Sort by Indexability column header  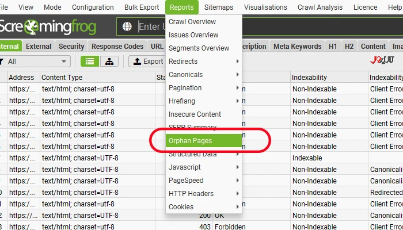(x=309, y=77)
